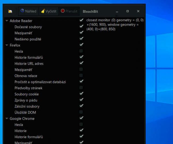173x144 pixels.
Task: Open the BleachBit application menu icon
Action: (10, 11)
